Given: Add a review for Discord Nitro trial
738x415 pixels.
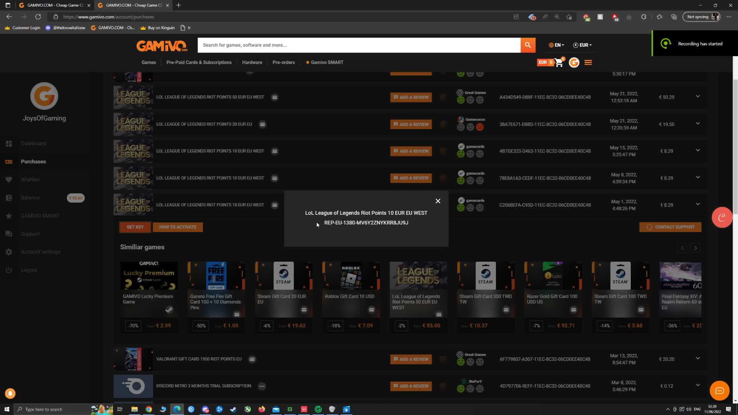Looking at the screenshot, I should coord(411,386).
